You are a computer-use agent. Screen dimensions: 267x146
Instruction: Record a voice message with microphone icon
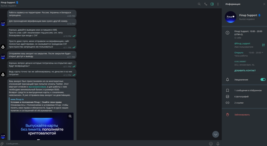(218, 144)
